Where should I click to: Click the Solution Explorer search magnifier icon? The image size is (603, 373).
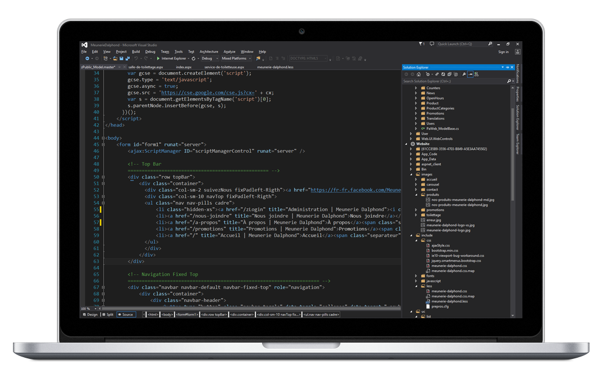(x=509, y=81)
